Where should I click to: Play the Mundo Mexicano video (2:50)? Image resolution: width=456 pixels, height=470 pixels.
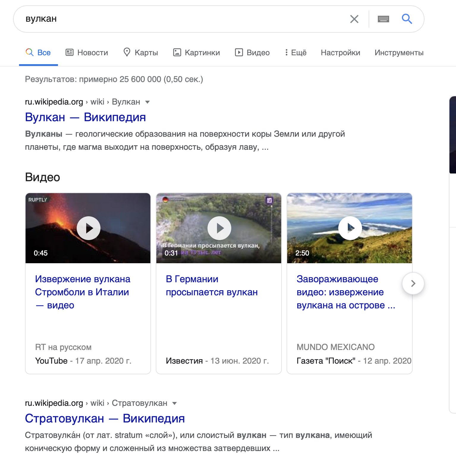[x=350, y=228]
